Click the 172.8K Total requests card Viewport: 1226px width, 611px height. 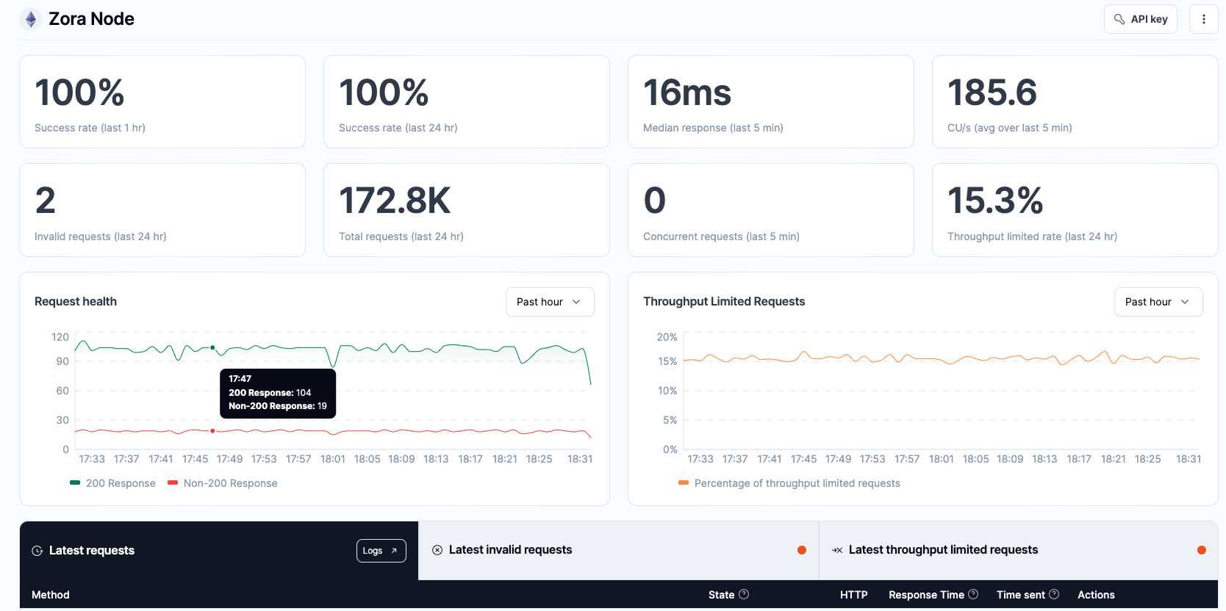click(x=467, y=210)
